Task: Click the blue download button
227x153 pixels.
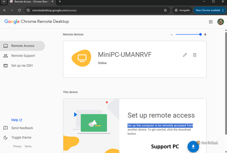Action: [x=193, y=147]
